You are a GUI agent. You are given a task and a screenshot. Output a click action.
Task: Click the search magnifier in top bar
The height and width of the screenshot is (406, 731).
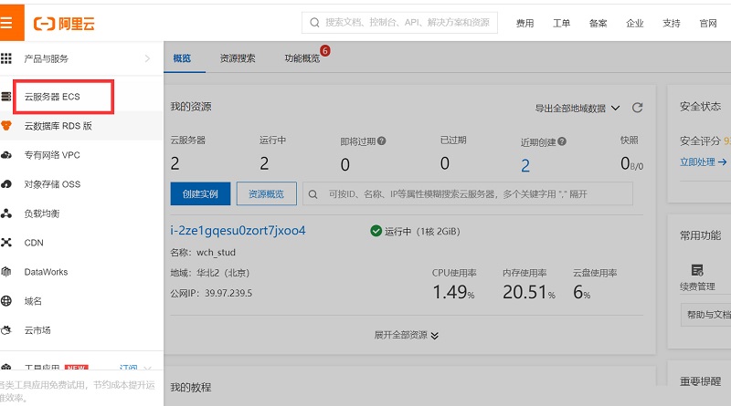pos(314,22)
